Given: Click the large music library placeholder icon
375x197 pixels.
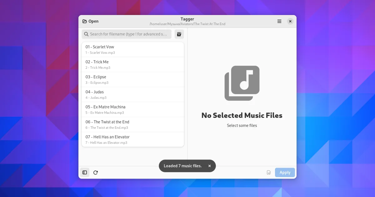Looking at the screenshot, I should click(242, 83).
